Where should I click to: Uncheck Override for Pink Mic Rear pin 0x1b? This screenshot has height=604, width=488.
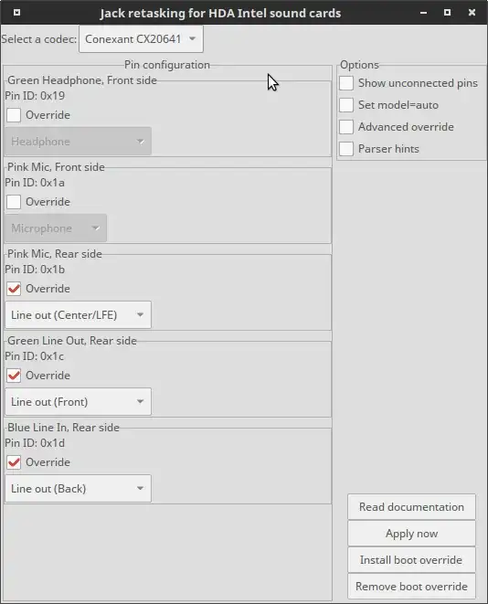tap(14, 289)
